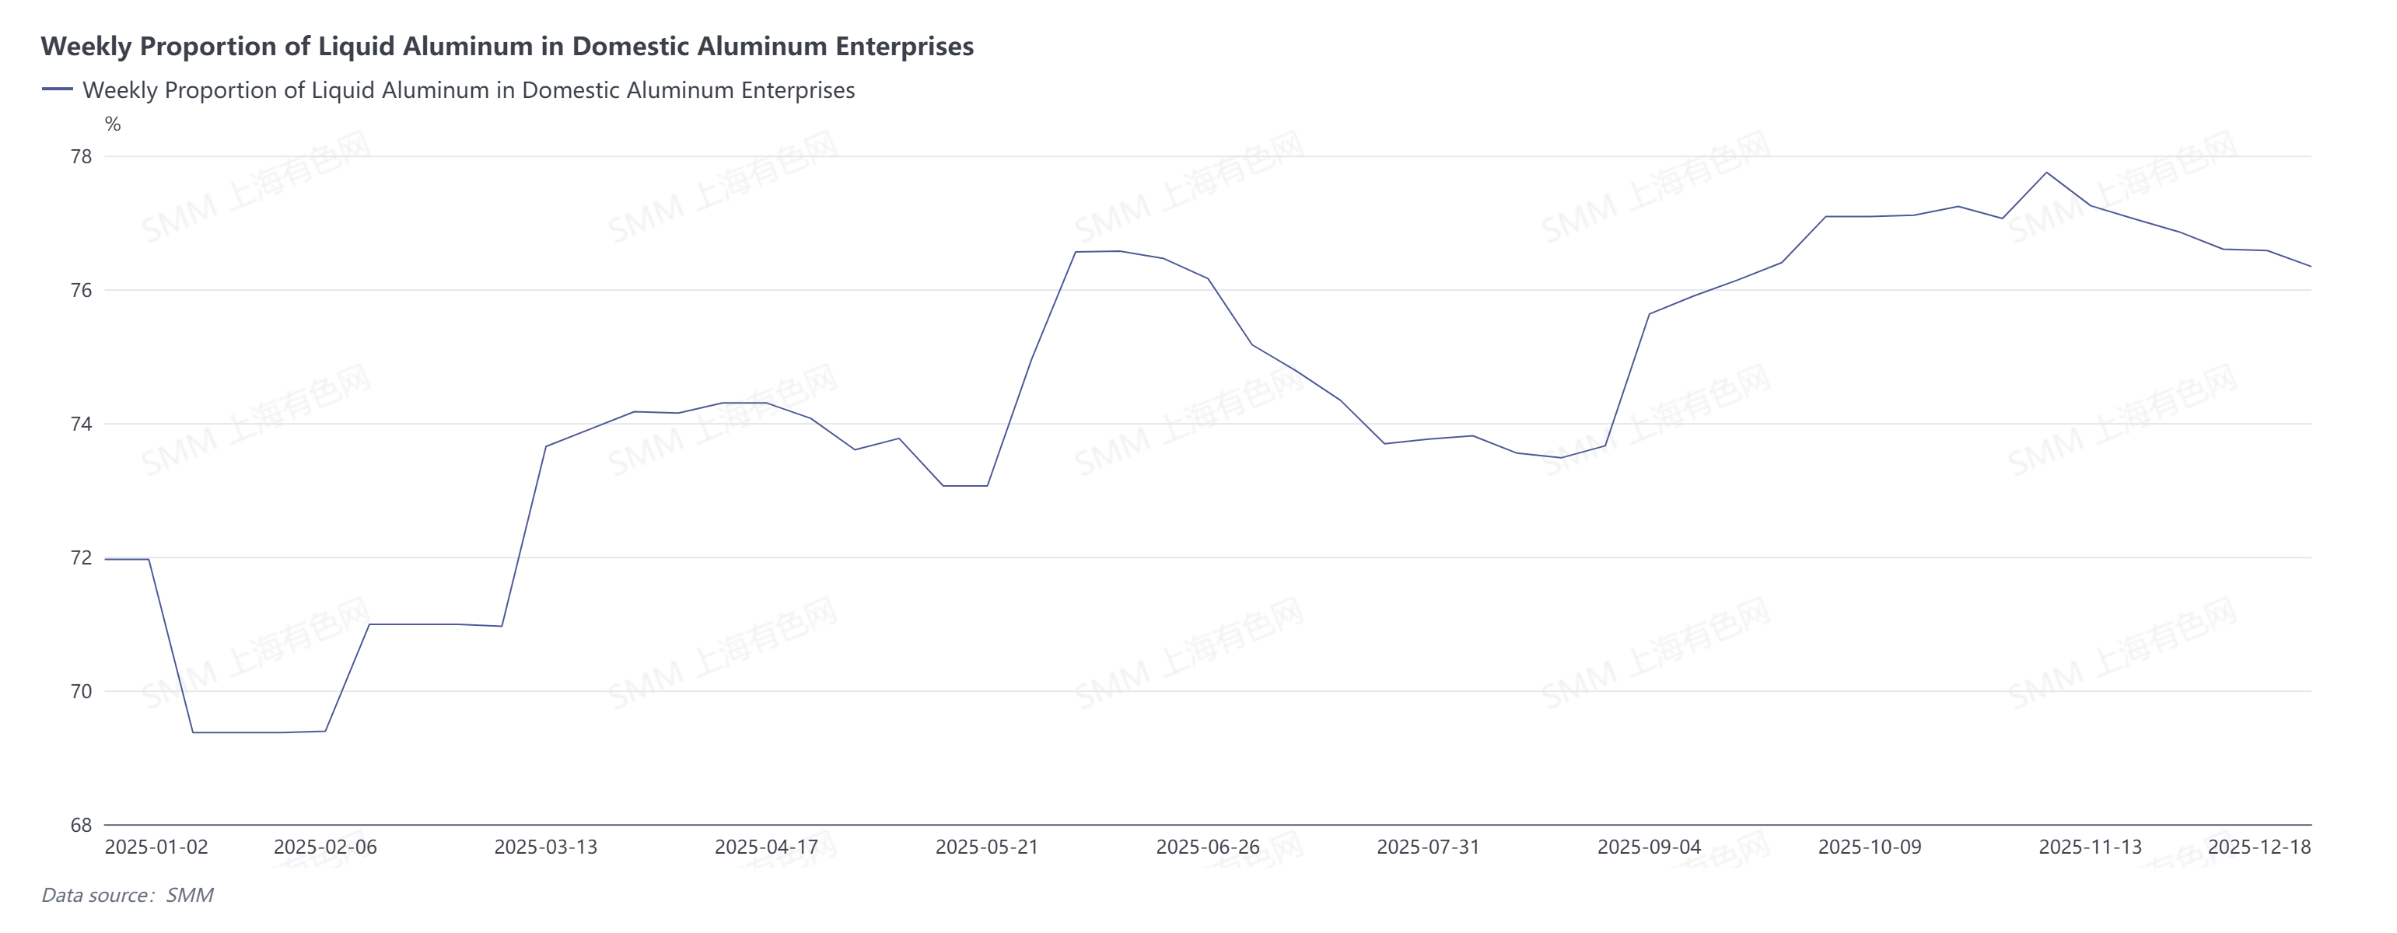Click the 2025-10-09 date label
This screenshot has height=933, width=2397.
[x=1870, y=847]
